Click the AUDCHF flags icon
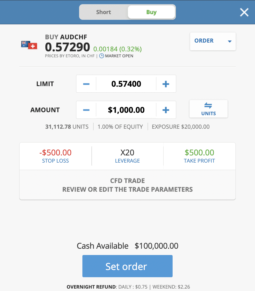255x291 pixels. [29, 45]
